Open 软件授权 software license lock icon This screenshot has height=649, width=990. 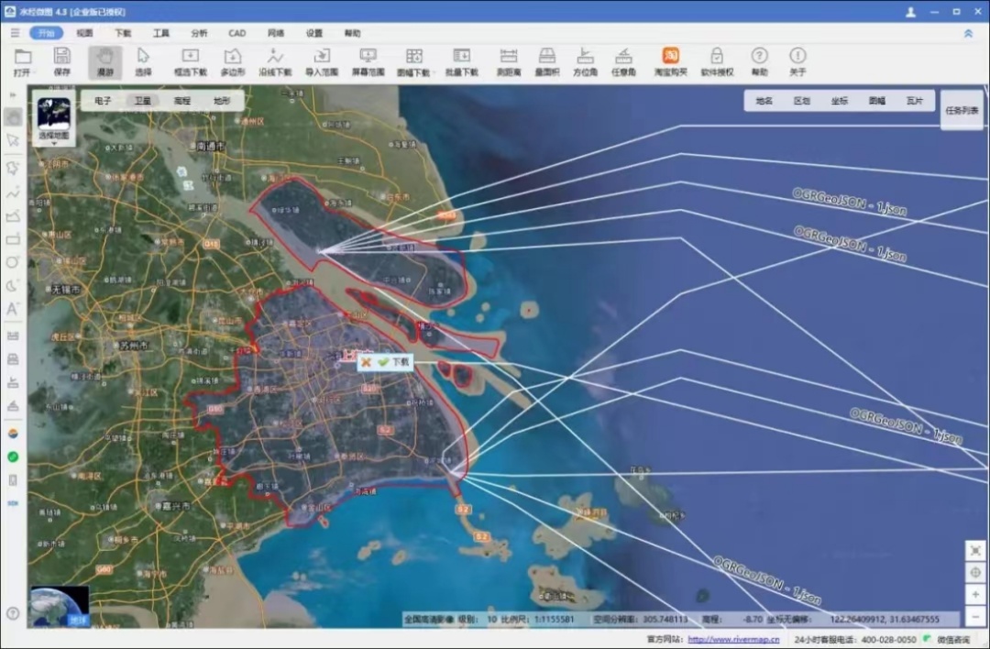[x=717, y=60]
